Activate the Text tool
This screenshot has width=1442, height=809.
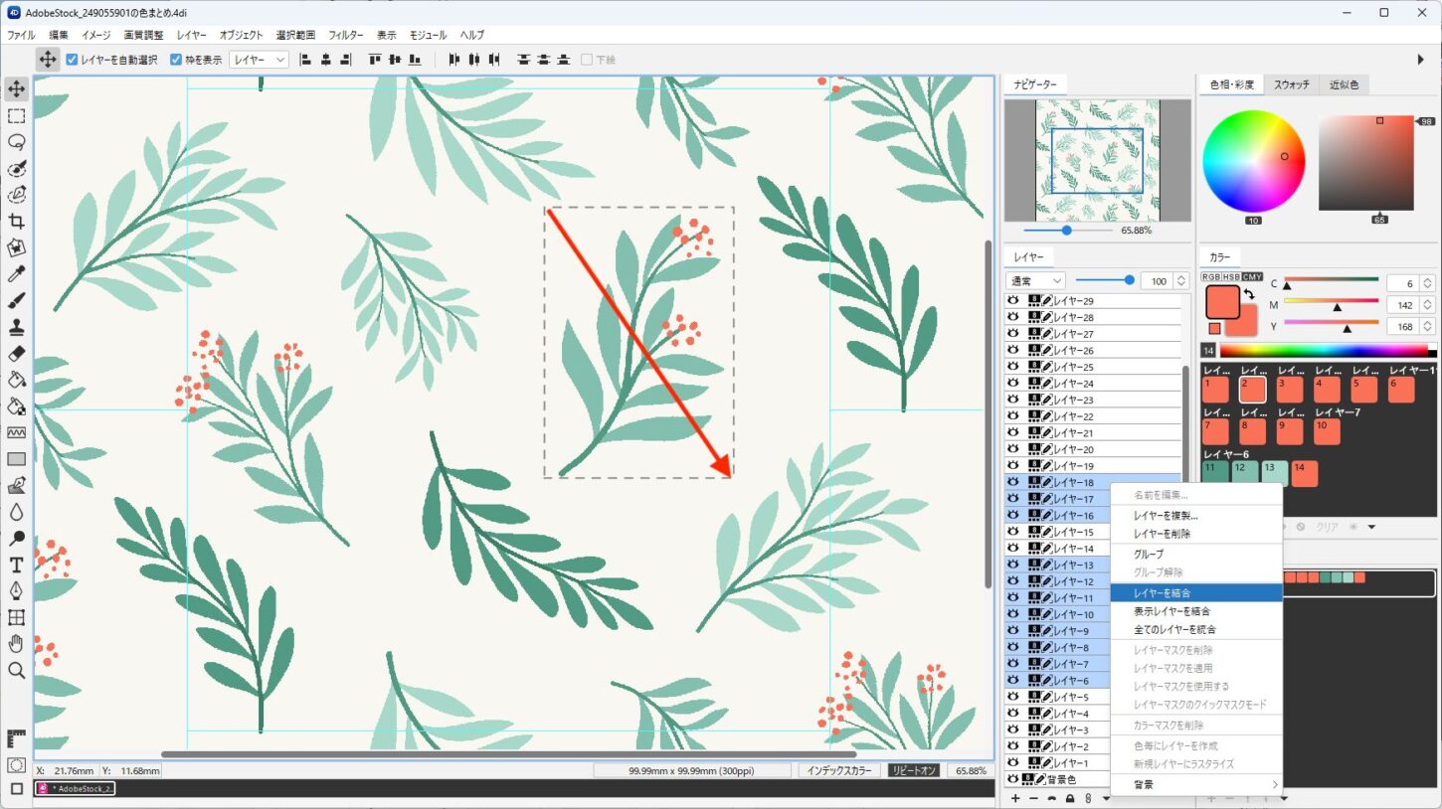tap(16, 565)
